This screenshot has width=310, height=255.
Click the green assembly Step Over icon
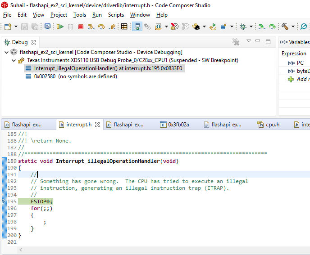click(272, 27)
